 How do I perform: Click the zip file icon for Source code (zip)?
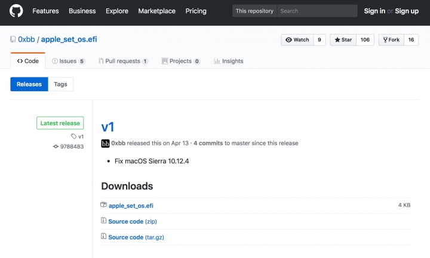point(104,220)
